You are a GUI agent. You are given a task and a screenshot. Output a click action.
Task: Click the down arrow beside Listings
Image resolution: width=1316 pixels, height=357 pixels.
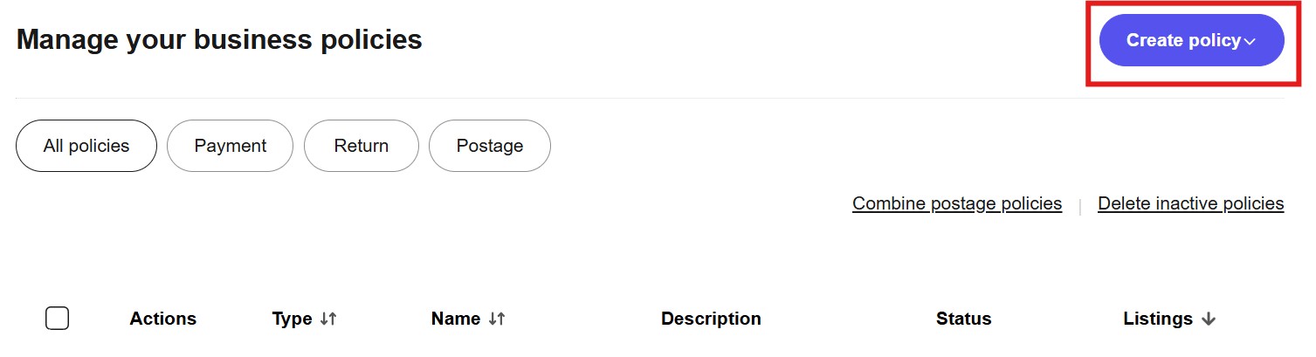click(x=1209, y=319)
